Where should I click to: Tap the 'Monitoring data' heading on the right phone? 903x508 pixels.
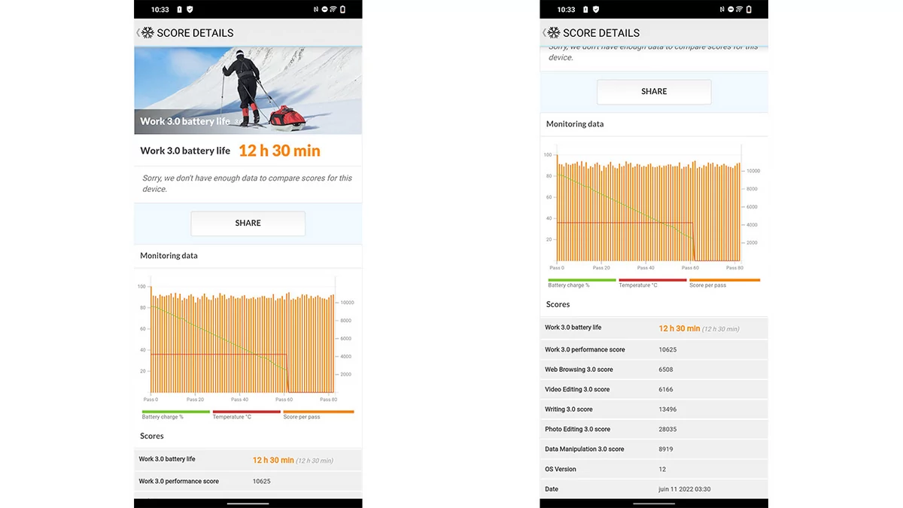coord(575,124)
